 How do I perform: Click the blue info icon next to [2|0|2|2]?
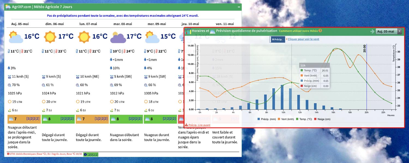coord(85,155)
